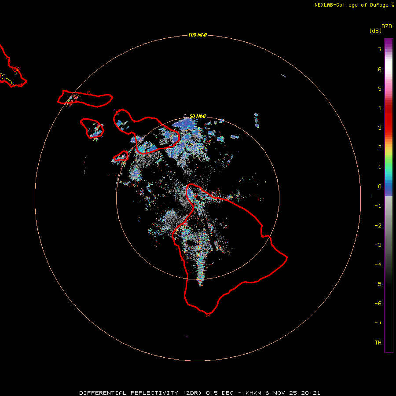Screen dimensions: 396x396
Task: Click the DZD product label above the colorbar
Action: (387, 26)
